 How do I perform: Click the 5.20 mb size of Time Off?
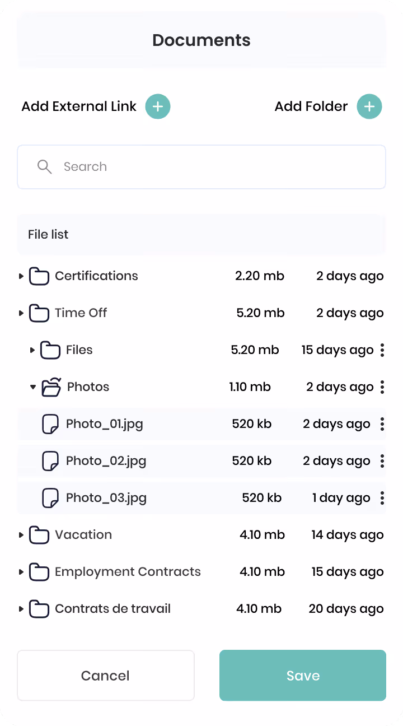tap(261, 313)
